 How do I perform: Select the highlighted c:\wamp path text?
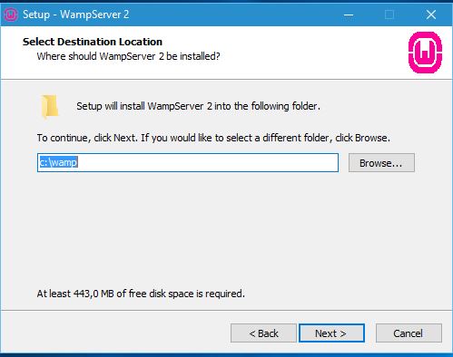coord(58,162)
